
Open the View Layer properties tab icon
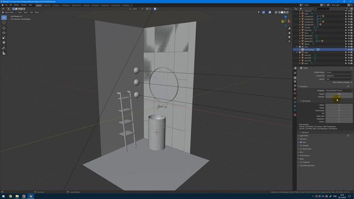pyautogui.click(x=295, y=86)
